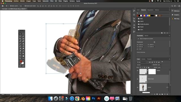Open the Ventana menu

pyautogui.click(x=72, y=1)
